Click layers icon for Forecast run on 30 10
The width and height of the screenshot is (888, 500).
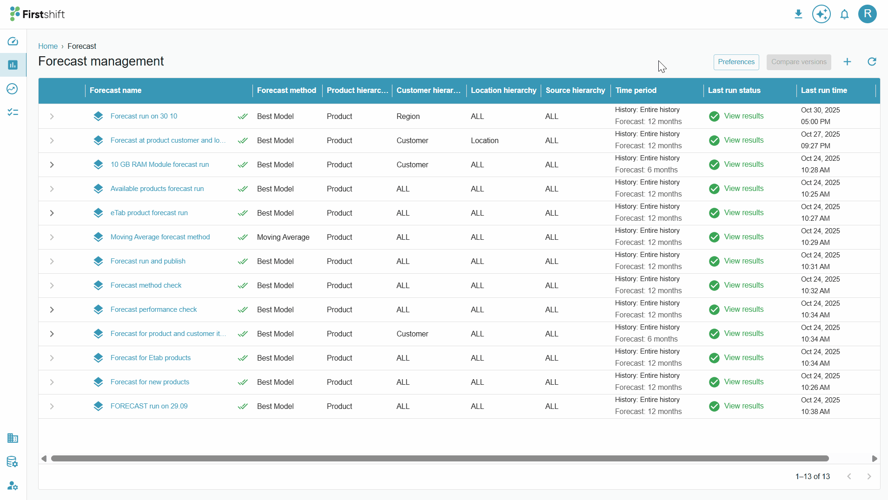click(x=98, y=116)
